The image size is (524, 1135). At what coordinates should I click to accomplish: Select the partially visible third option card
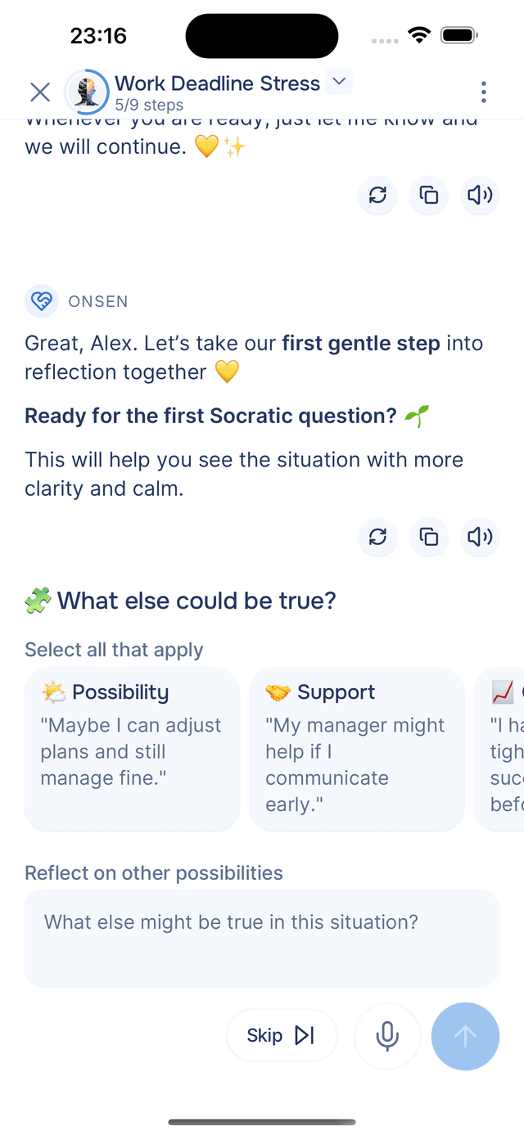click(x=500, y=749)
